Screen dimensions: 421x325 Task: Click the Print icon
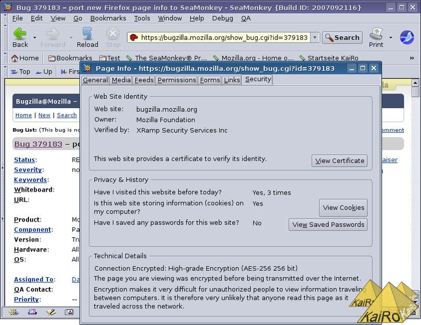376,34
